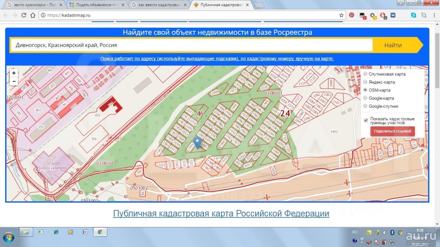Open the gear extension icon

pyautogui.click(x=373, y=15)
